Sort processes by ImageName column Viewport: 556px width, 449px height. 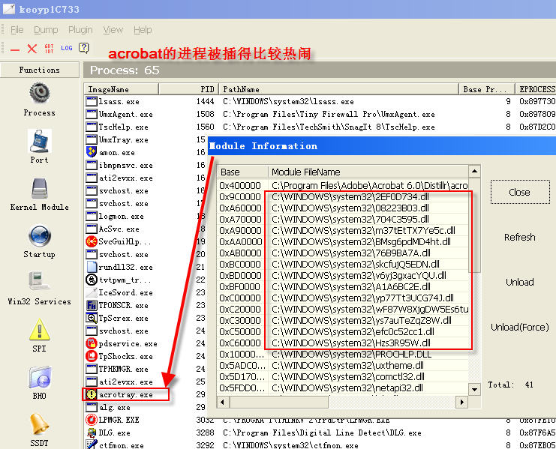click(121, 89)
